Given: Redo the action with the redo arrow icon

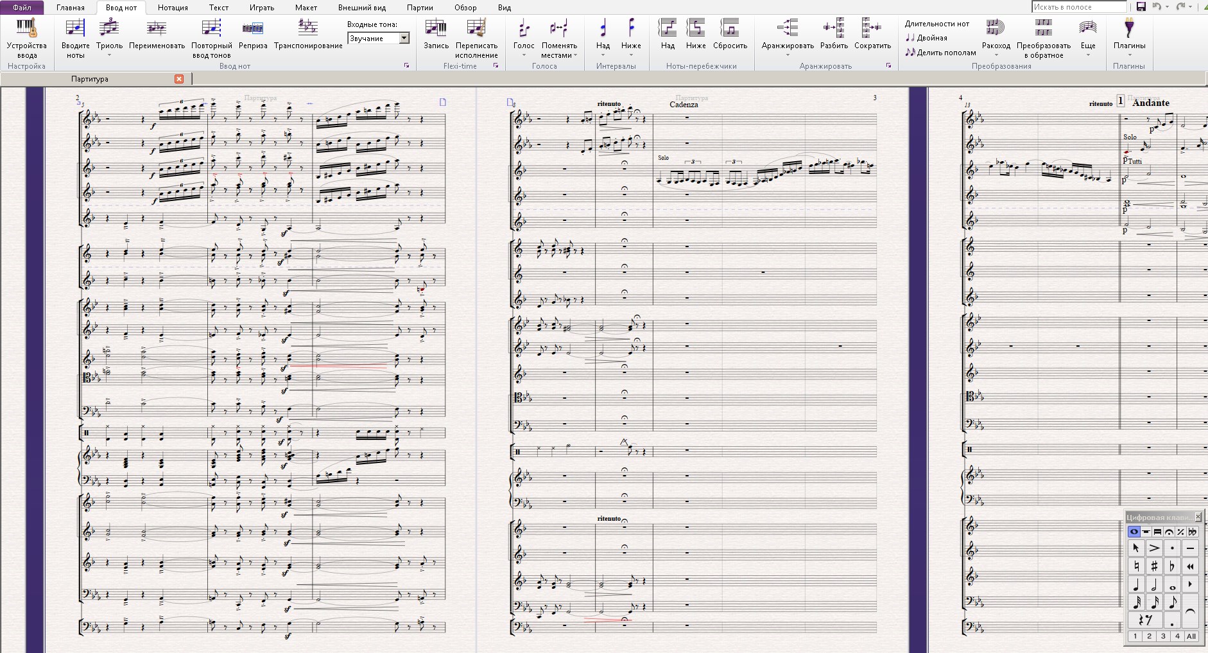Looking at the screenshot, I should tap(1180, 6).
